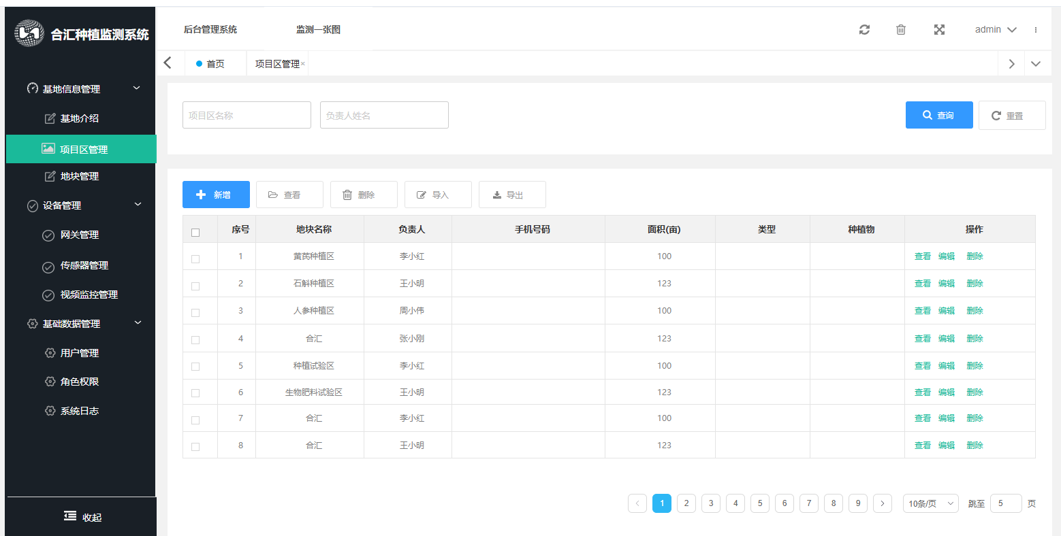Toggle fullscreen with the expand icon
Screen dimensions: 1061x536
(939, 29)
